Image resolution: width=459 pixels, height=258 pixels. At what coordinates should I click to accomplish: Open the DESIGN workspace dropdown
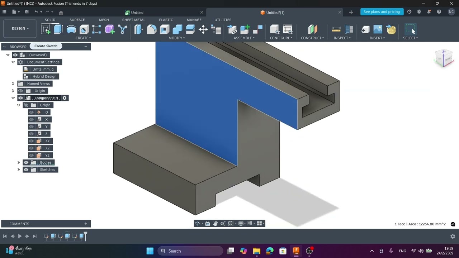(x=20, y=29)
